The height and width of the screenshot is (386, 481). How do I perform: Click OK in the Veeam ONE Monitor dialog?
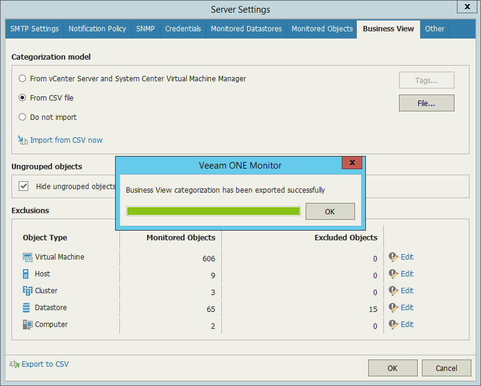[x=330, y=211]
